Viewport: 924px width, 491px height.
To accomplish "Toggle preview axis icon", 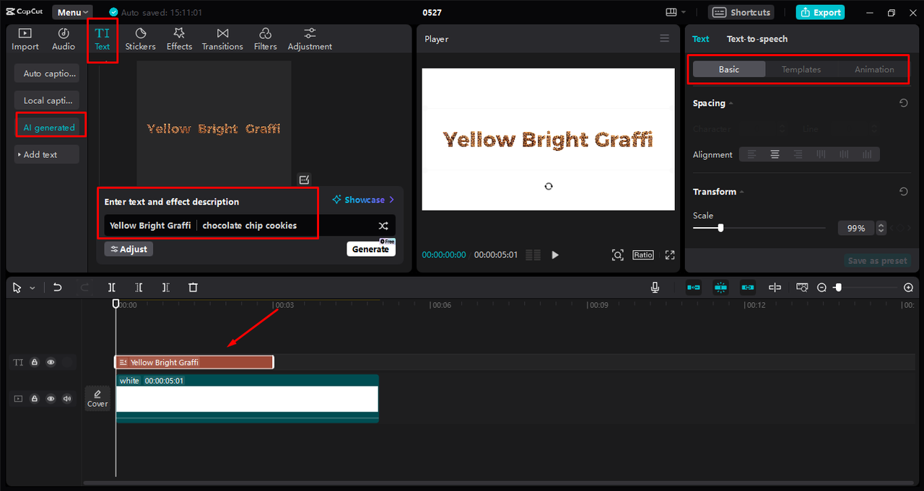I will [x=775, y=288].
